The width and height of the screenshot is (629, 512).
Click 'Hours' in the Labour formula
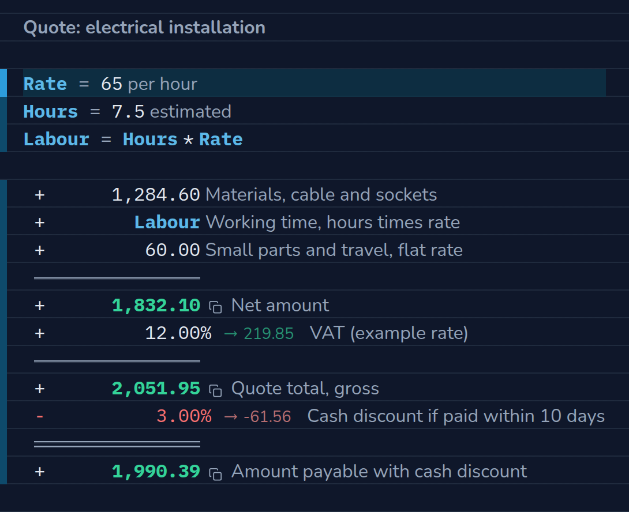pos(150,139)
